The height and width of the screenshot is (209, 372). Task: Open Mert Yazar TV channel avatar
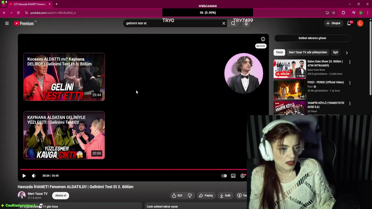click(22, 195)
